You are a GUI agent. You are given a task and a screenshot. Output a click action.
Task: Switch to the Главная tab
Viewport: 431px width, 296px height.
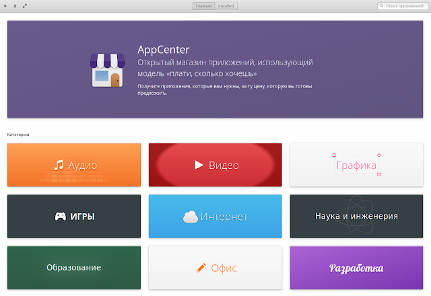point(203,6)
